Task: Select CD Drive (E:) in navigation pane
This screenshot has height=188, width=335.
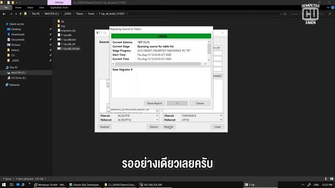Action: coord(18,78)
